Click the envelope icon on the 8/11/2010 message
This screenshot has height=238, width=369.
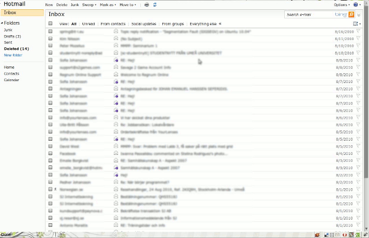[116, 38]
